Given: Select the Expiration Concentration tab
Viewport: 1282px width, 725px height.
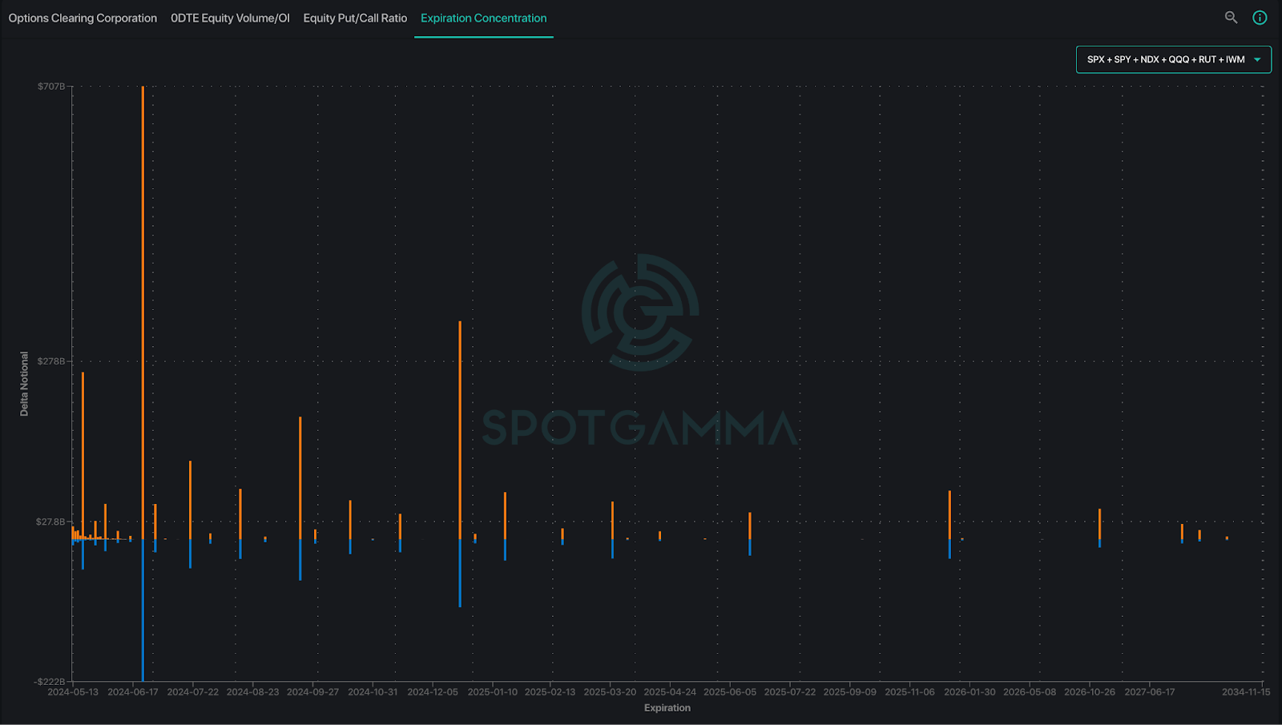Looking at the screenshot, I should pyautogui.click(x=484, y=18).
